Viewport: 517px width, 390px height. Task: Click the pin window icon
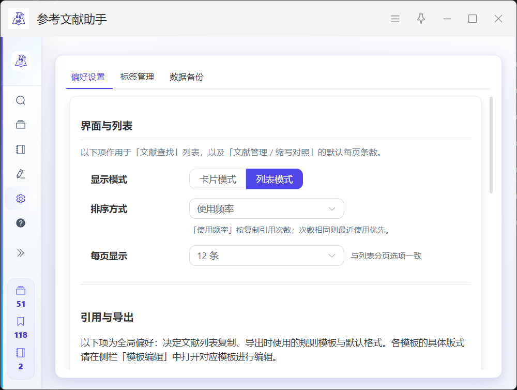click(x=421, y=19)
